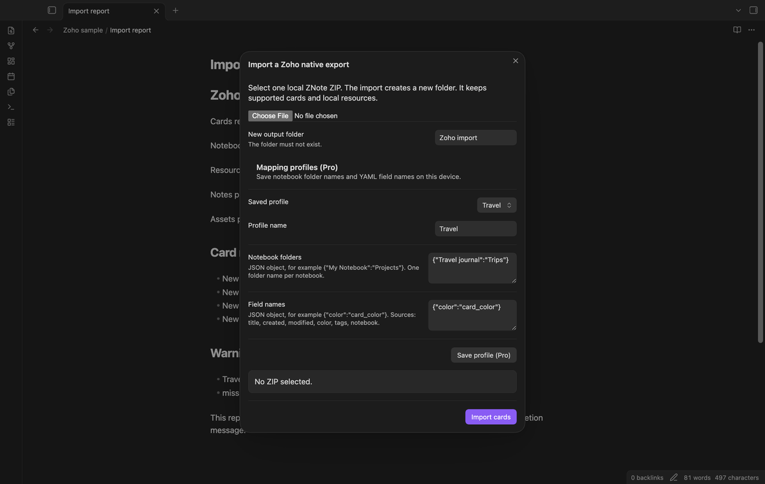Close the Import report tab

pyautogui.click(x=156, y=11)
